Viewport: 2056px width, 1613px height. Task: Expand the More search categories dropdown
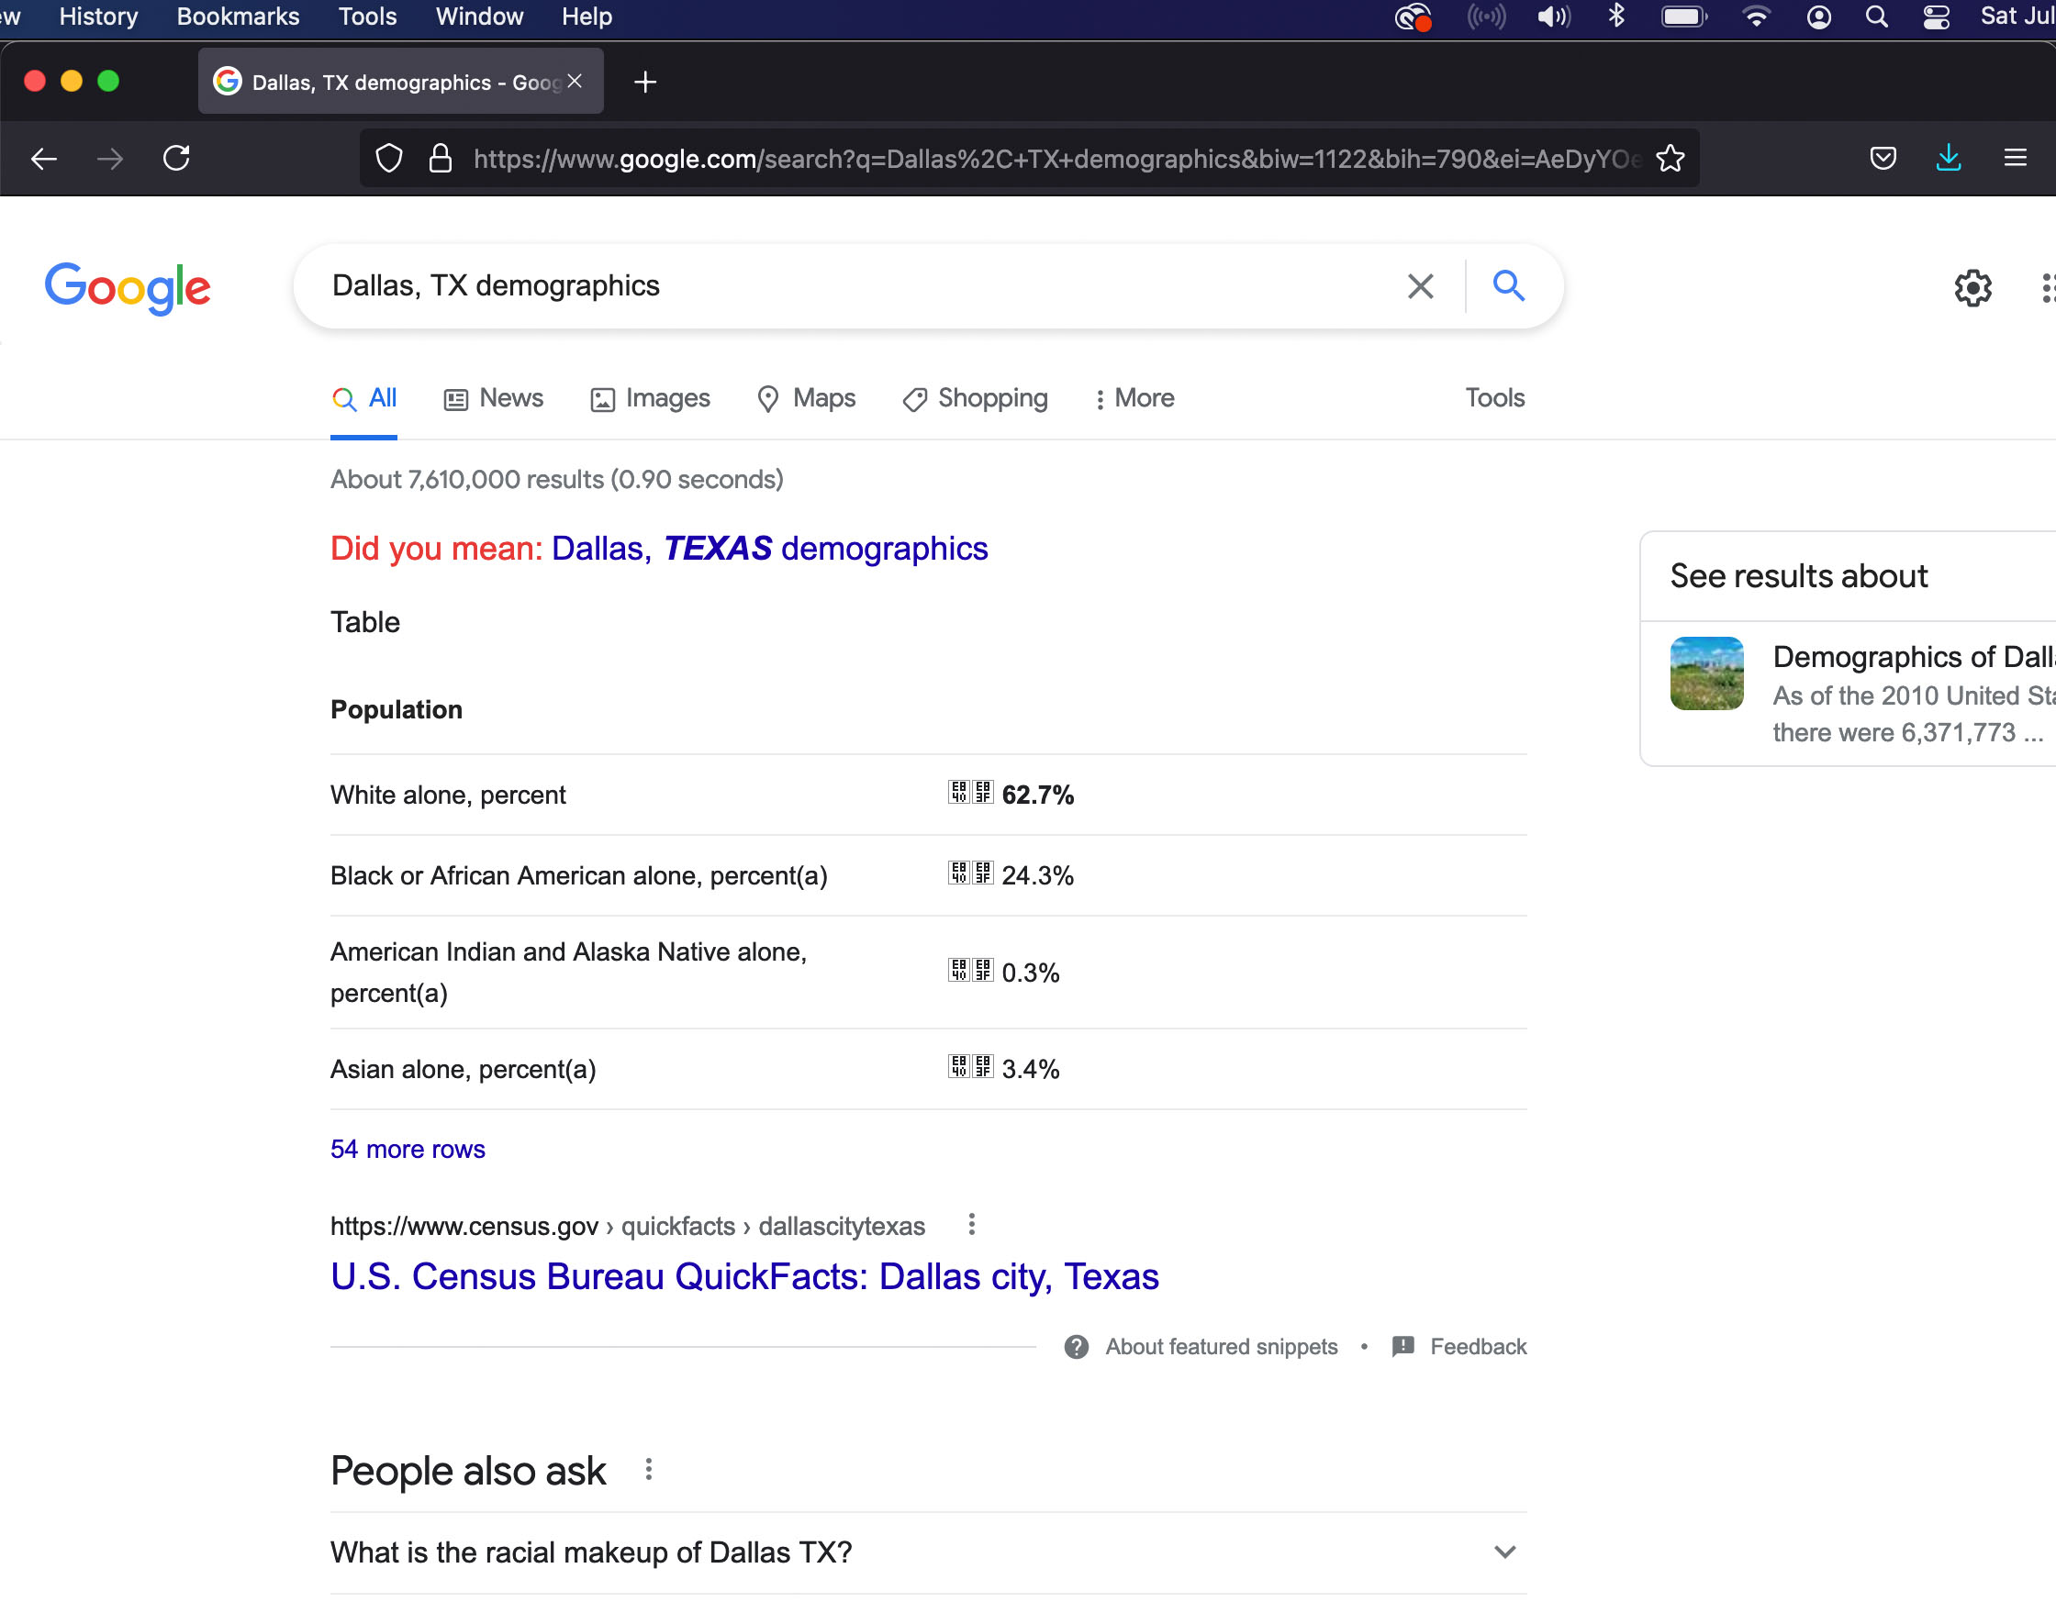coord(1134,398)
